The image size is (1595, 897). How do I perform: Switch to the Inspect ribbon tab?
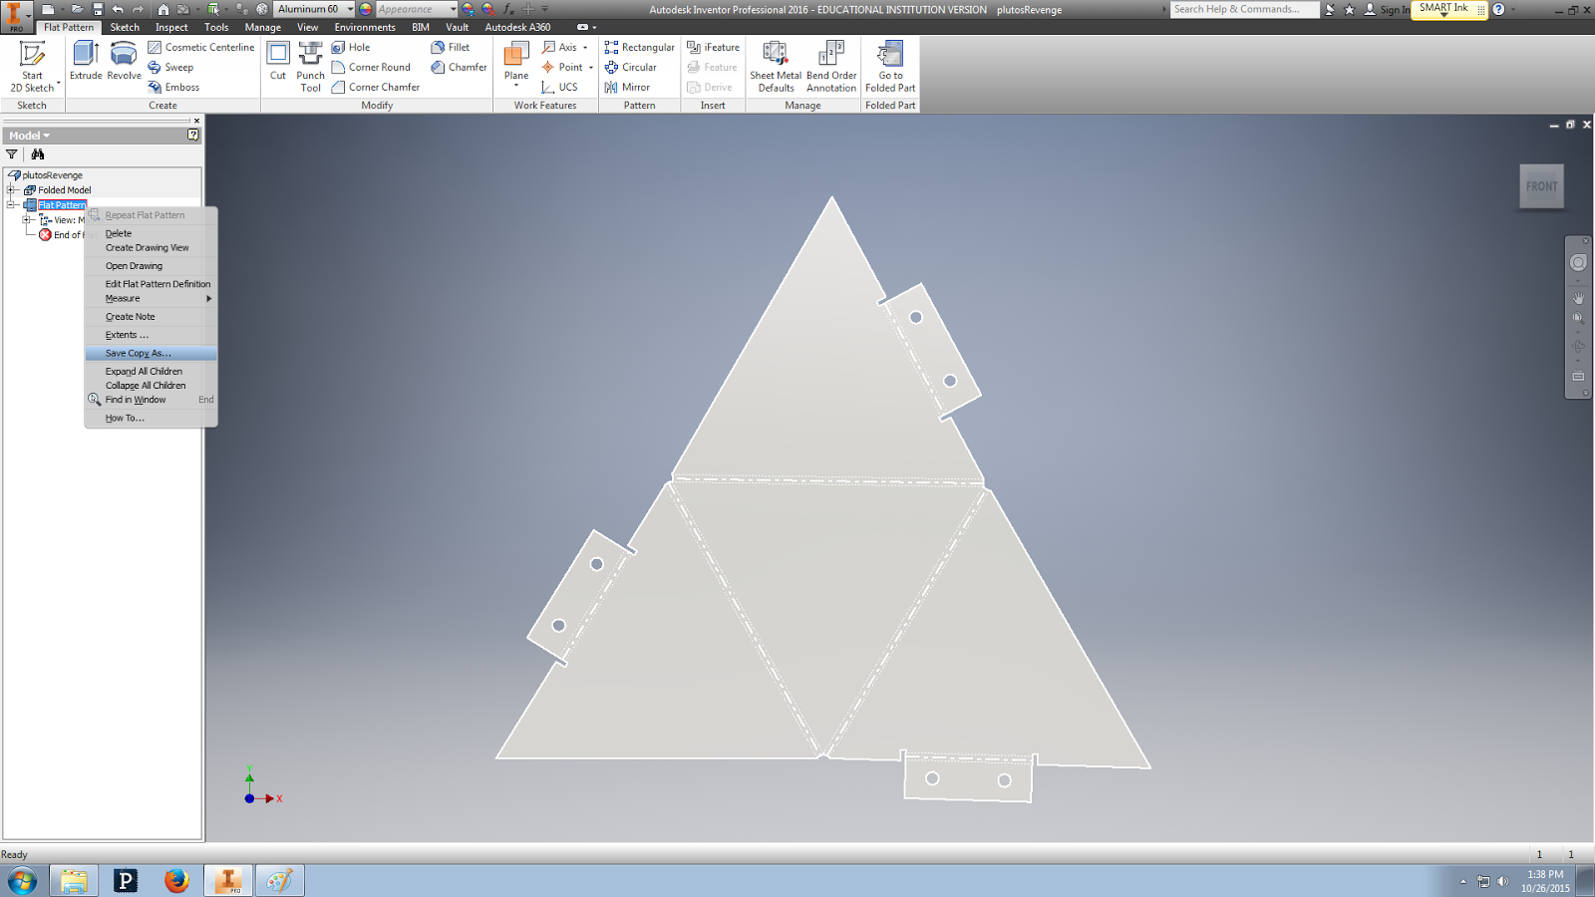tap(170, 27)
